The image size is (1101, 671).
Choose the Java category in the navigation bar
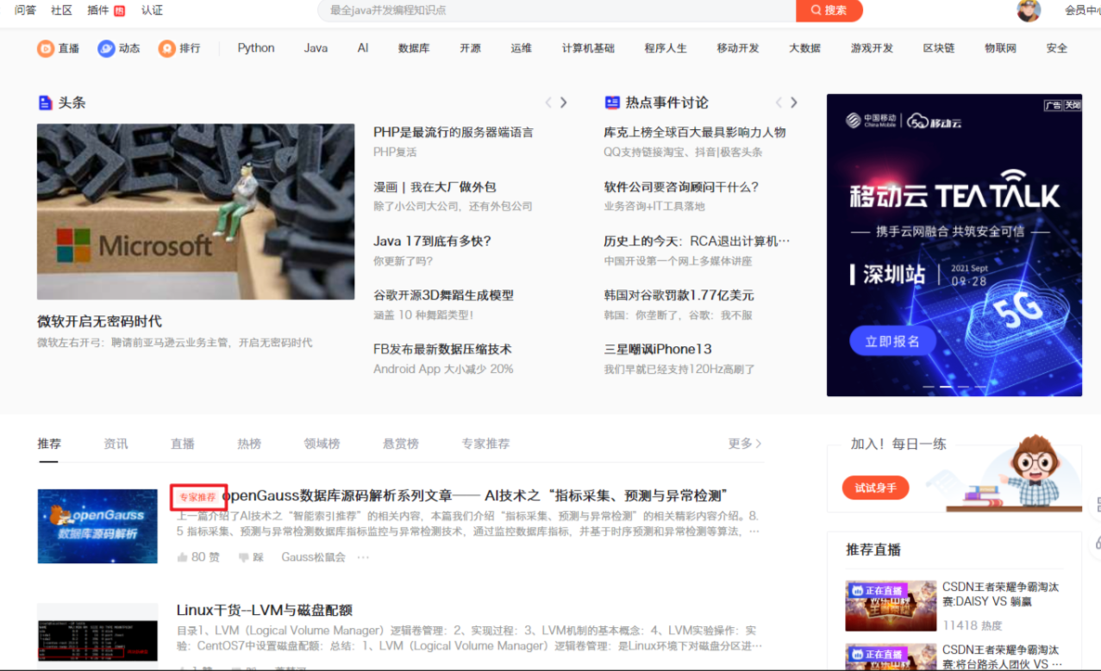[316, 48]
